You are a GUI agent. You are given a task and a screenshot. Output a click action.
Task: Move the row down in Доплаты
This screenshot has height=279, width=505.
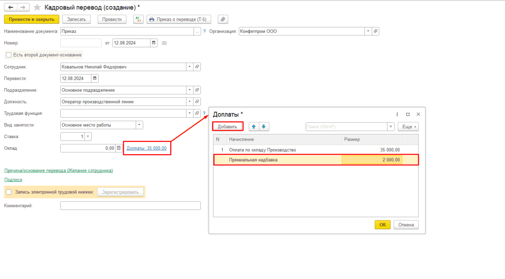click(x=264, y=127)
